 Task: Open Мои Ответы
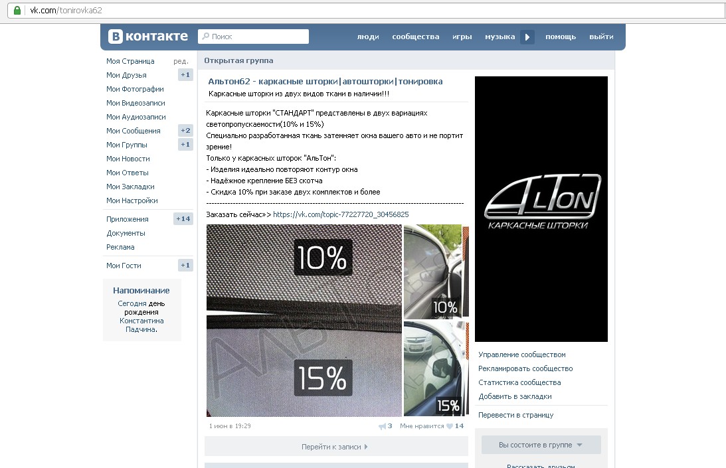point(128,172)
